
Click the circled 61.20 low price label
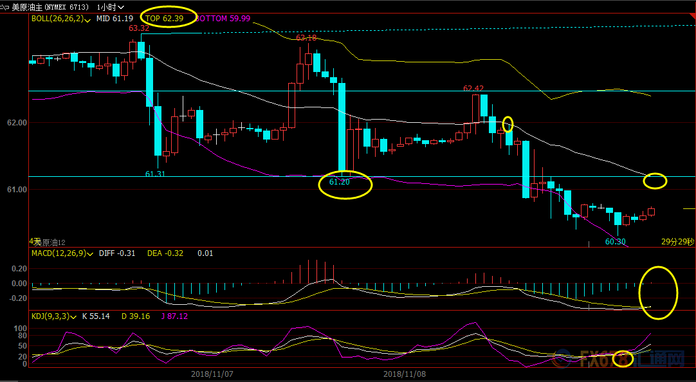pos(340,183)
